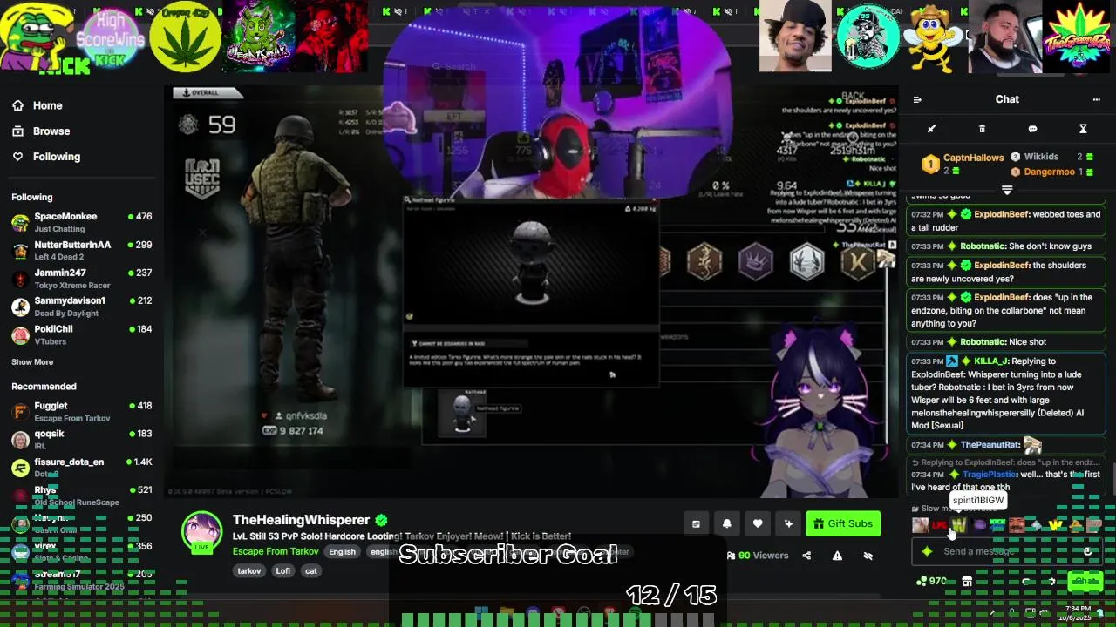
Task: Click the streamer's LIVE avatar below the video
Action: (x=201, y=532)
